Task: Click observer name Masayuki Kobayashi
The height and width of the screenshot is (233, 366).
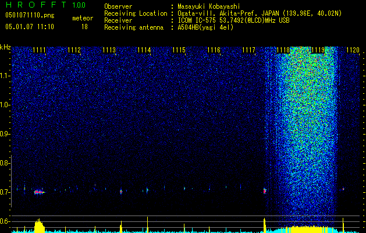Action: [x=209, y=6]
